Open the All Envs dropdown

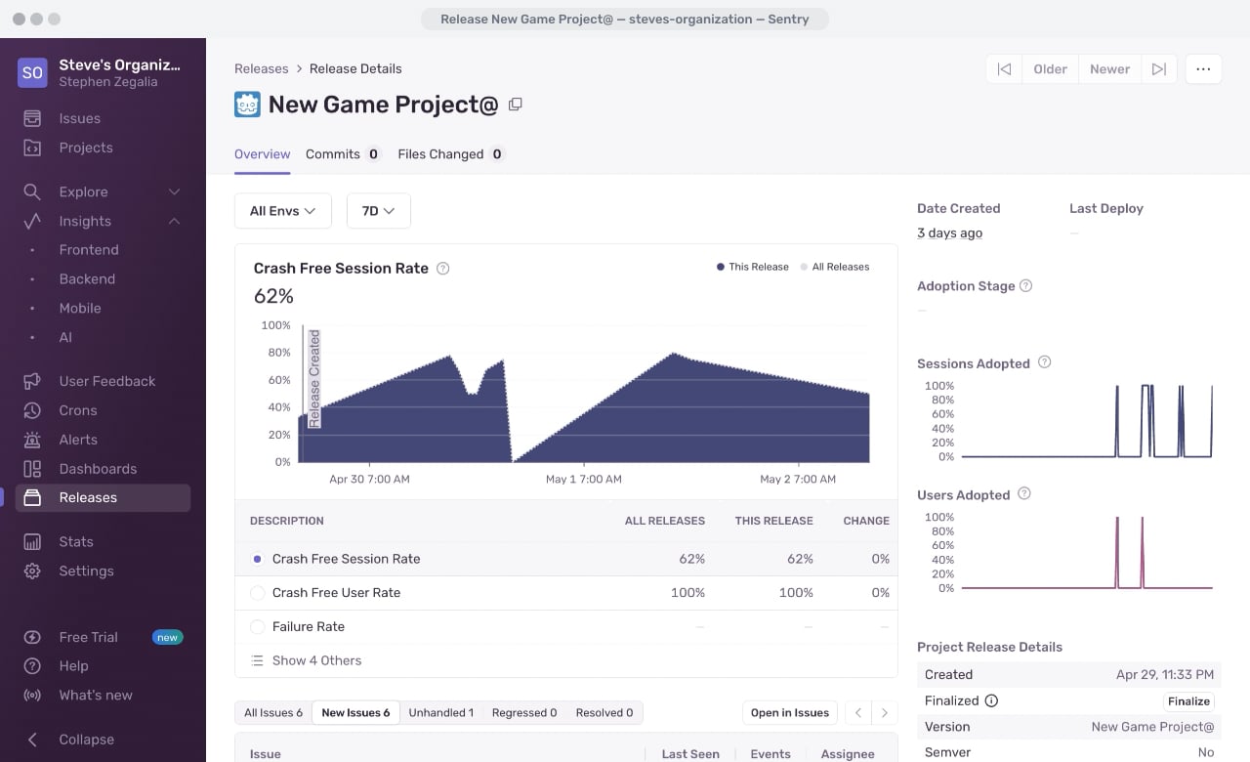(283, 211)
